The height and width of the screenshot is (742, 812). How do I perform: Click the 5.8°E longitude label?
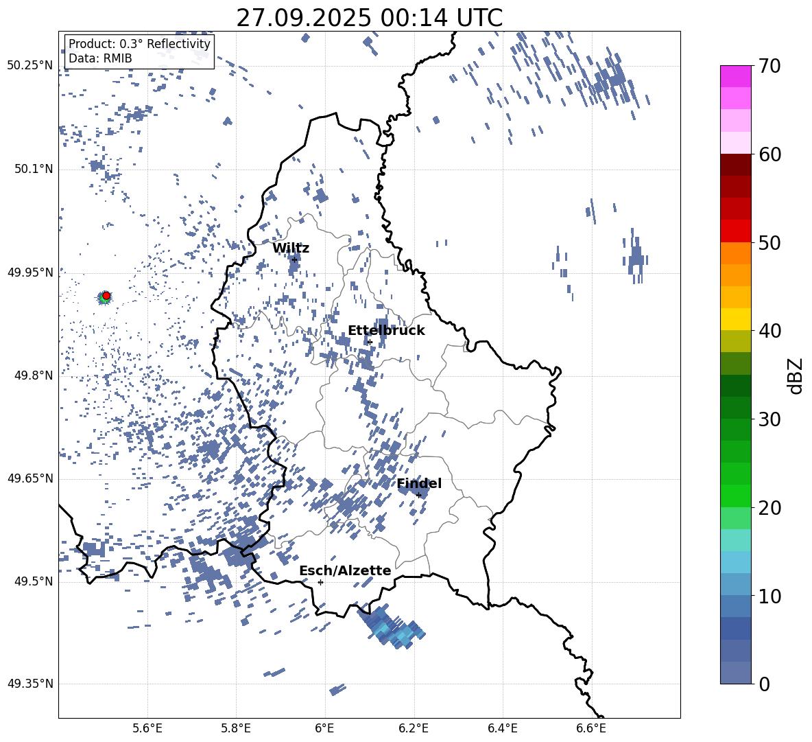pos(236,728)
